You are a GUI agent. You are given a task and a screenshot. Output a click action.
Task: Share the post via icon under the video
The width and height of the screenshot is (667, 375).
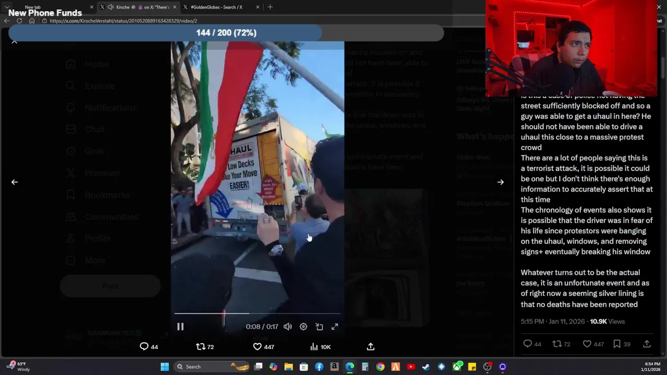point(370,346)
